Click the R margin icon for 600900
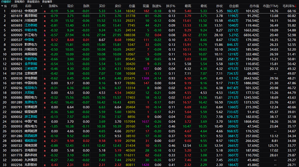Image resolution: width=299 pixels, height=167 pixels. 45,35
